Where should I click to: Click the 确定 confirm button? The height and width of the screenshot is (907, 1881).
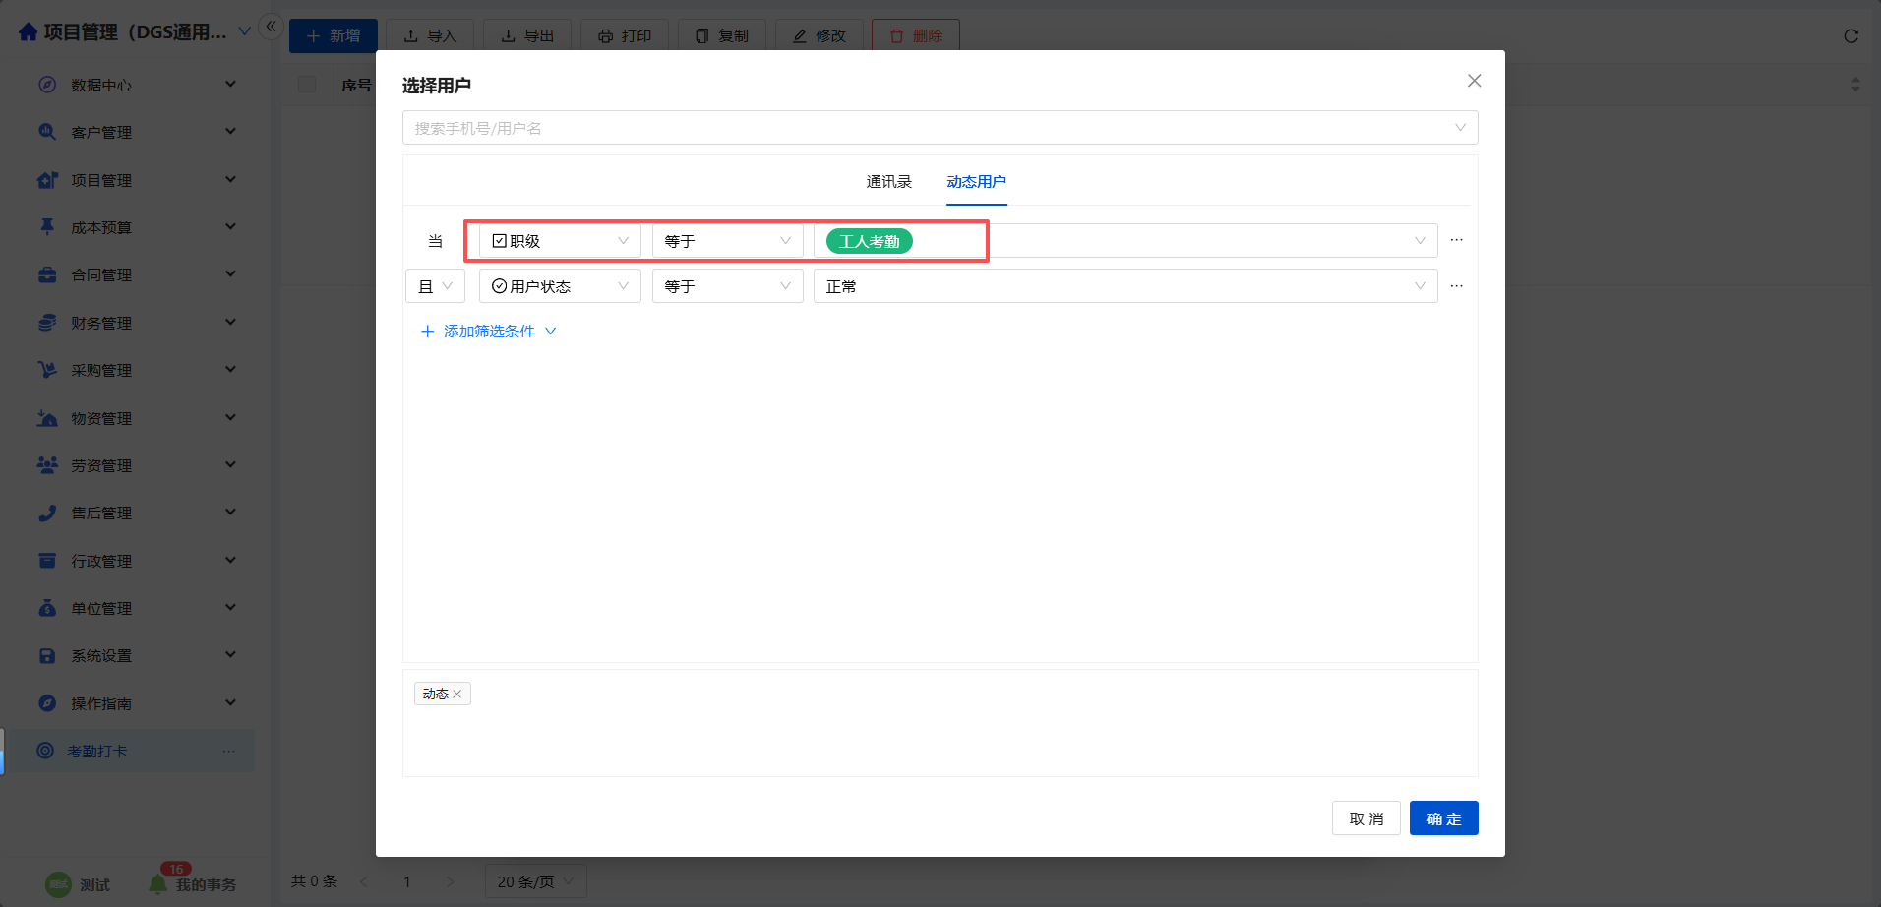[x=1443, y=818]
